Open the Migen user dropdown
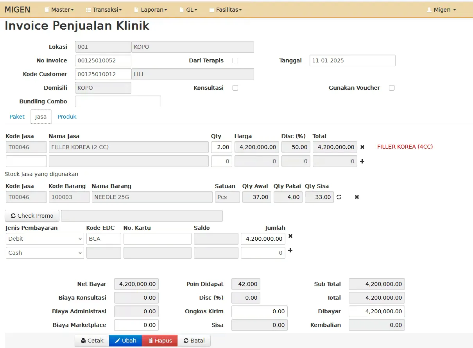Viewport: 473px width, 348px height. point(441,10)
